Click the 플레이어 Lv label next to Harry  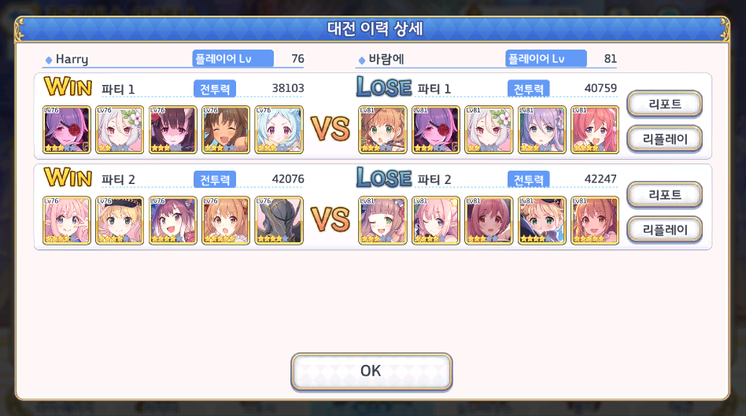coord(233,58)
